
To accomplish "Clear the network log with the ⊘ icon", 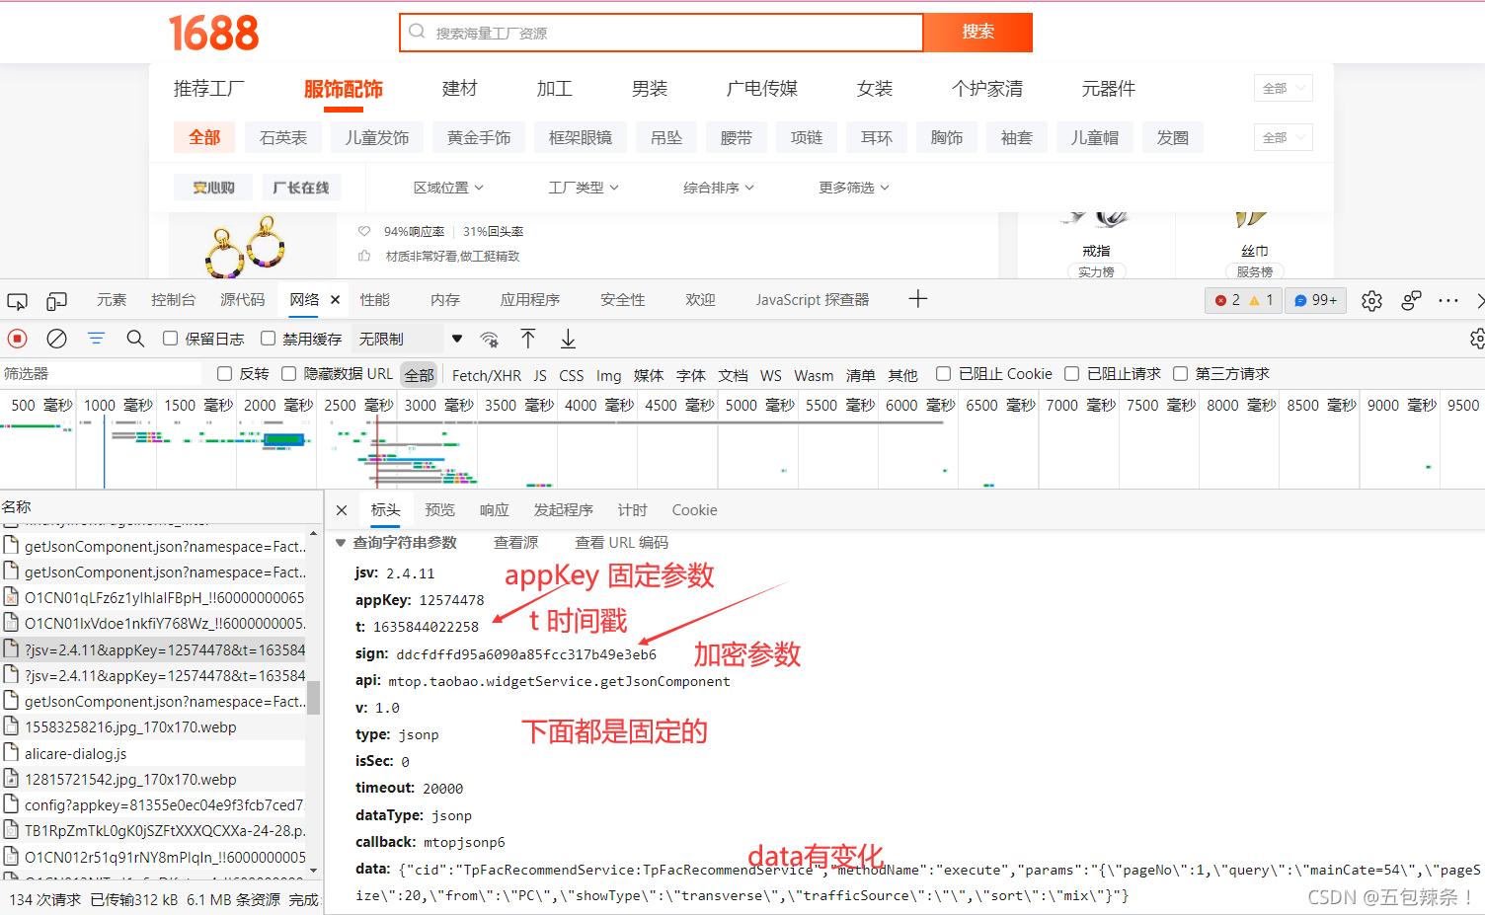I will click(x=56, y=338).
